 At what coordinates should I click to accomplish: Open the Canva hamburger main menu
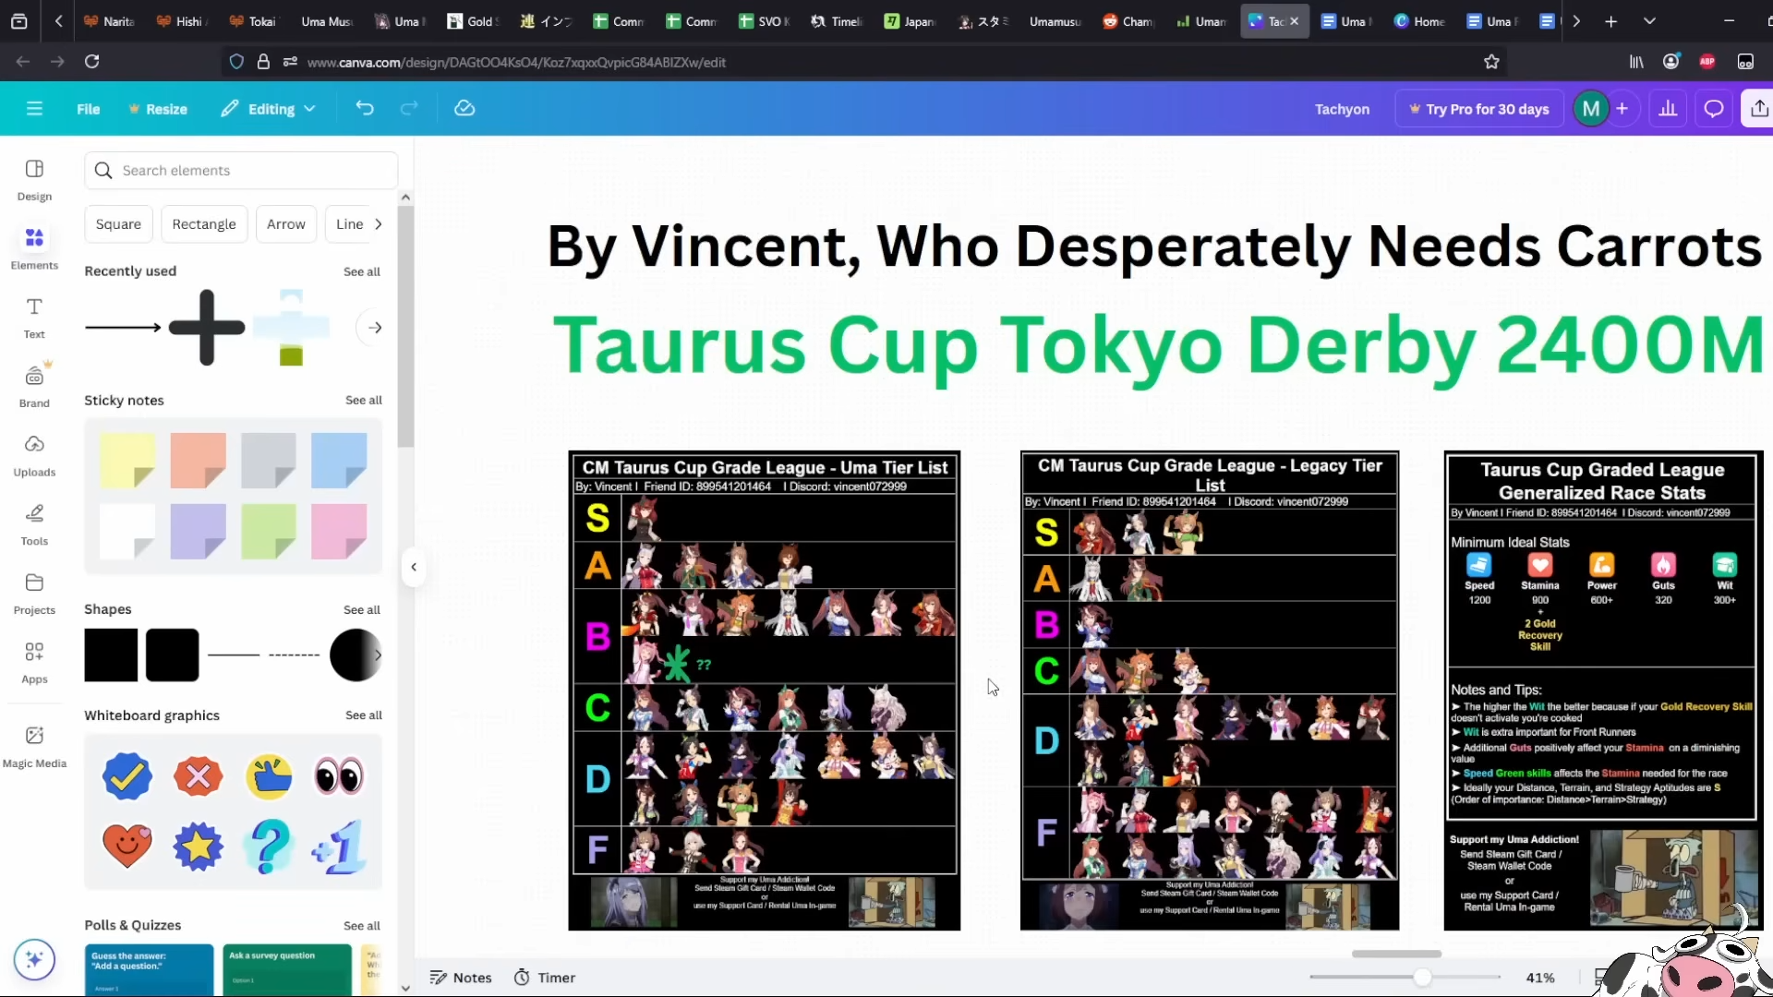[34, 109]
